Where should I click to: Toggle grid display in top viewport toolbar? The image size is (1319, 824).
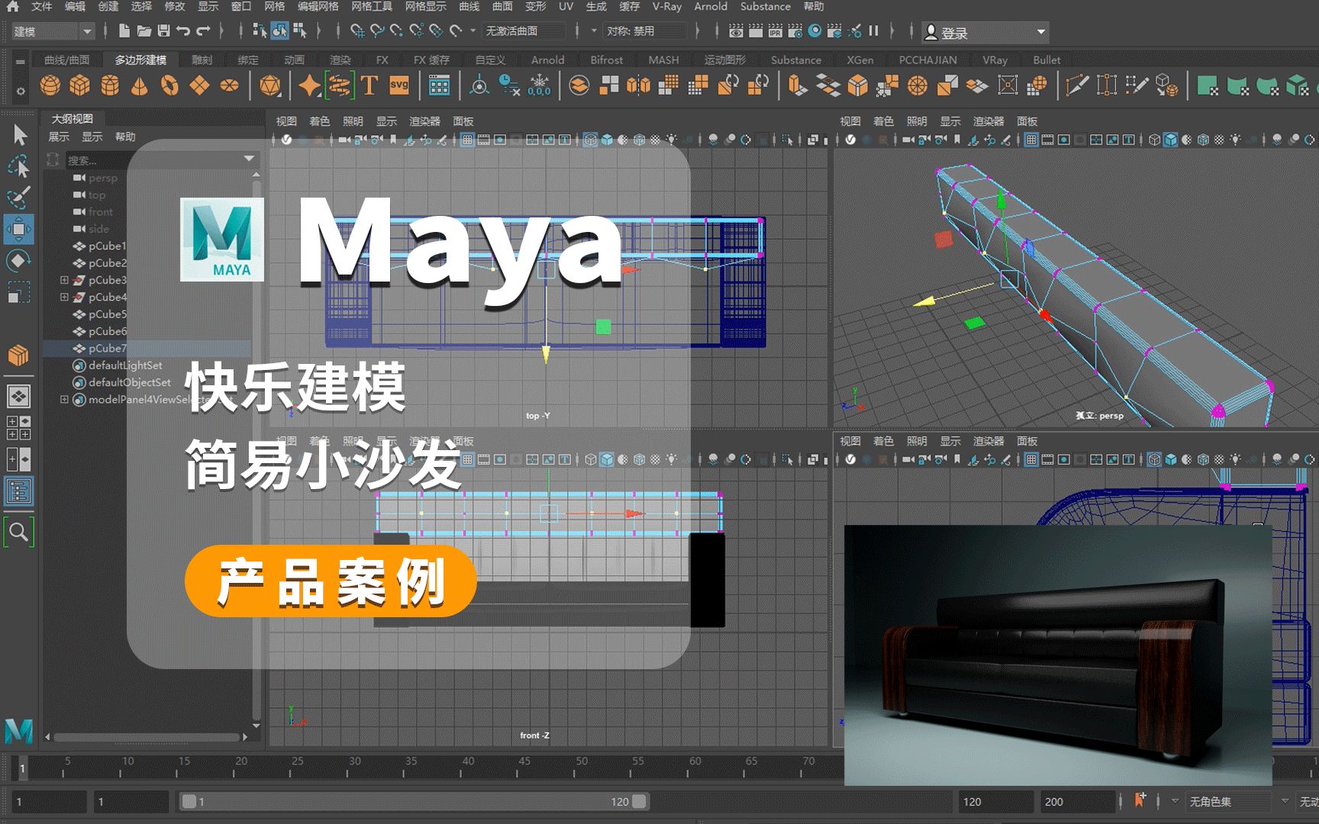coord(466,140)
